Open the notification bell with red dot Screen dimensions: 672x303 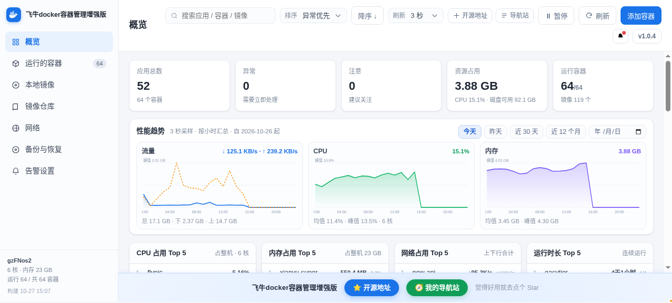tap(621, 36)
